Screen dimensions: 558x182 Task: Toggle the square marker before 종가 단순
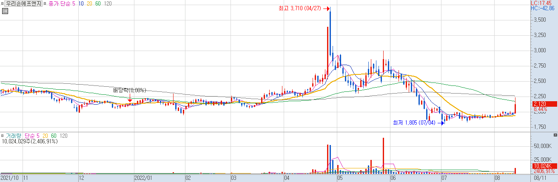45,3
